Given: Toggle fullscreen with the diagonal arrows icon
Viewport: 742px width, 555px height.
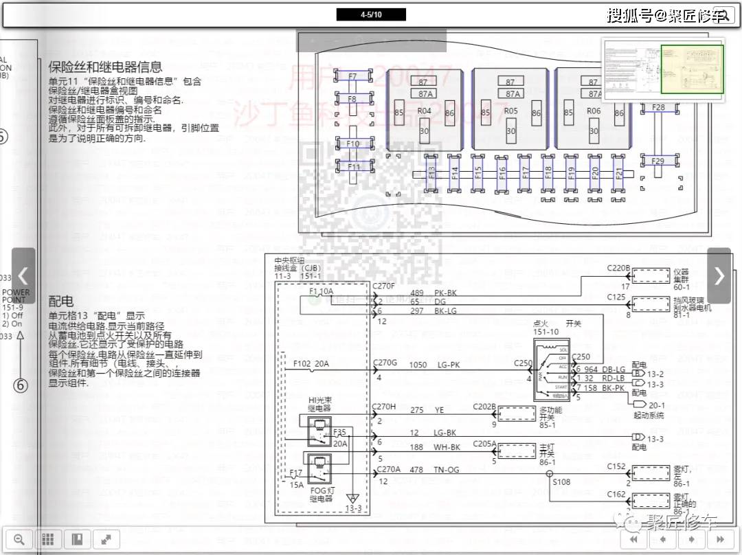Looking at the screenshot, I should tap(106, 539).
